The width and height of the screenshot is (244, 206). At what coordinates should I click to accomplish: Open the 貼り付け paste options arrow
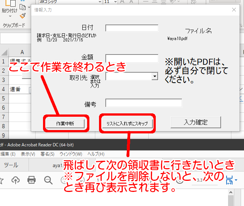tap(10, 16)
